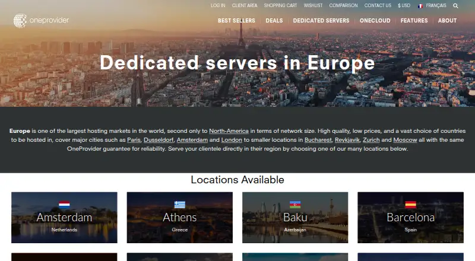Open the Features menu
This screenshot has width=475, height=261.
click(414, 21)
